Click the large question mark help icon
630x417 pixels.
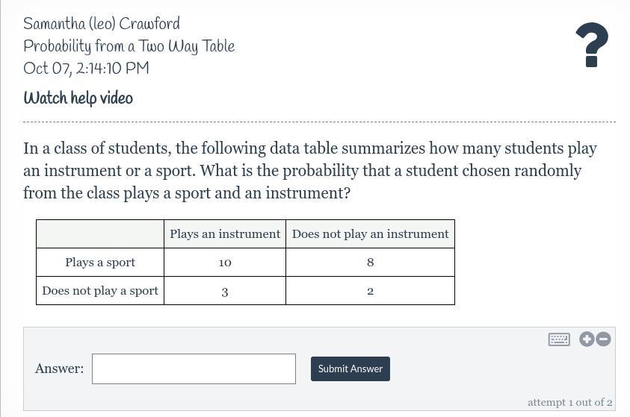591,45
